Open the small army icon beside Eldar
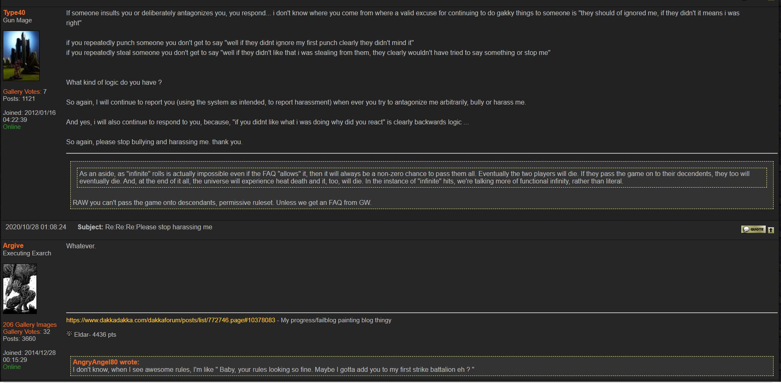This screenshot has width=781, height=383. [69, 334]
